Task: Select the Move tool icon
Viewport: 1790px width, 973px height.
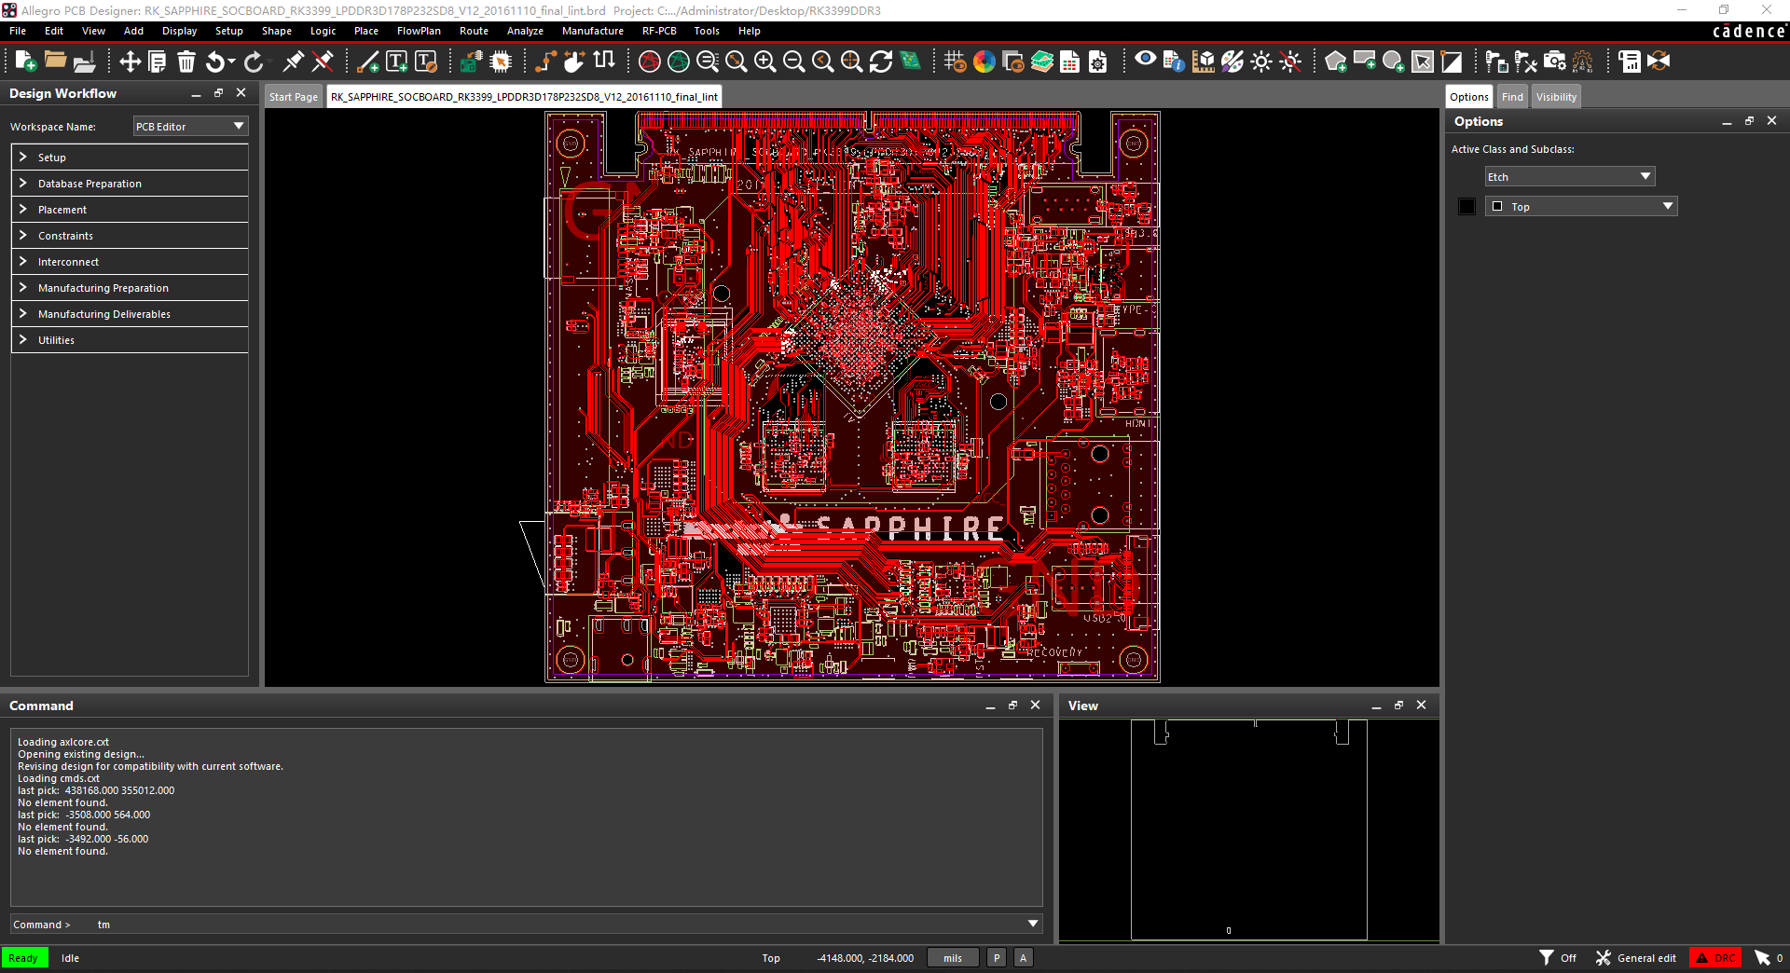Action: coord(130,62)
